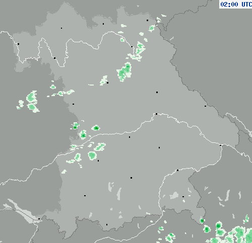Image resolution: width=252 pixels, height=243 pixels.
Task: Click the city marker near the northeastern border echoes
Action: (147, 20)
